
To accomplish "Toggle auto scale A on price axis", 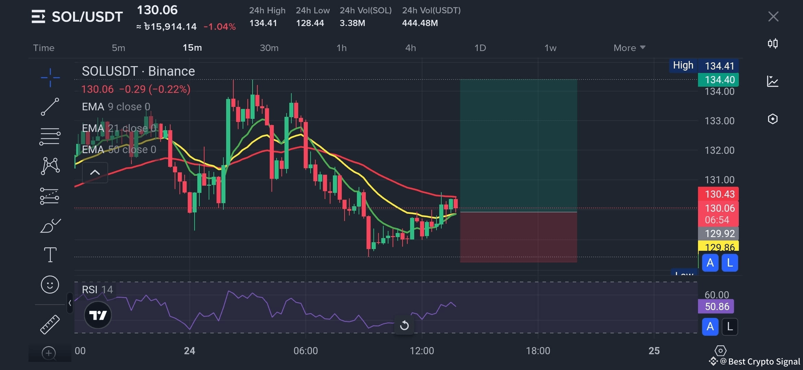I will (x=710, y=263).
